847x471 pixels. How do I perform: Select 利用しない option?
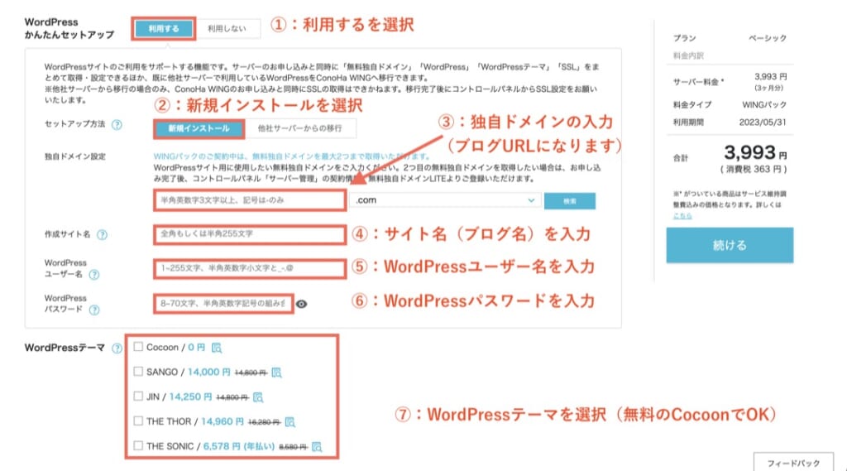(x=227, y=29)
